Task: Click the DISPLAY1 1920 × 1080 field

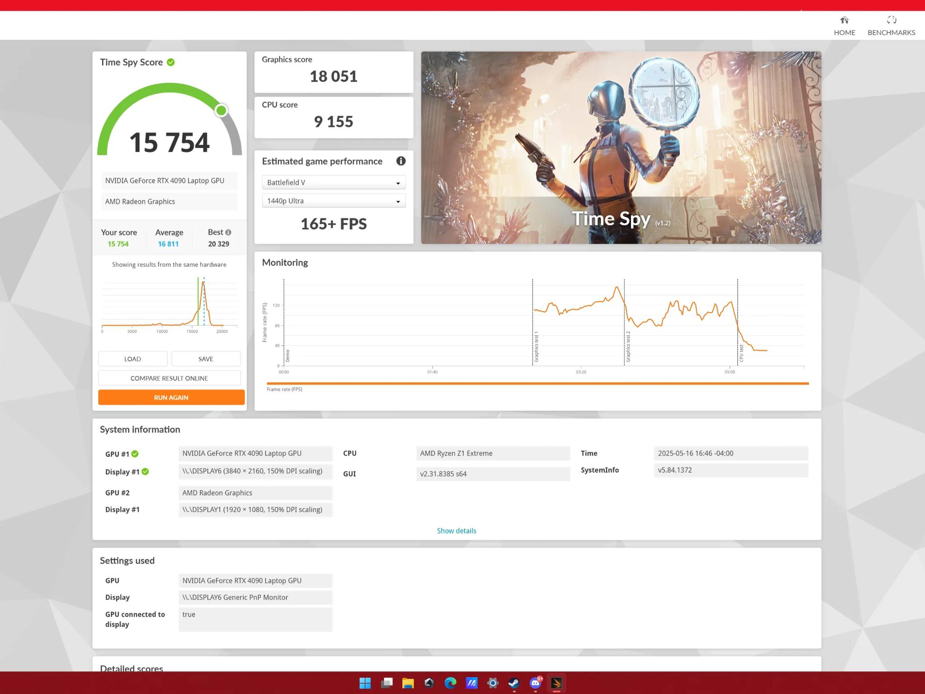Action: 256,510
